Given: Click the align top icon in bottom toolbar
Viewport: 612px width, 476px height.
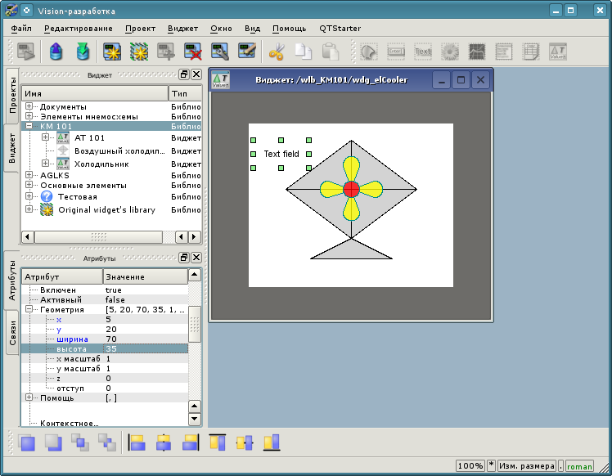Looking at the screenshot, I should [x=217, y=442].
